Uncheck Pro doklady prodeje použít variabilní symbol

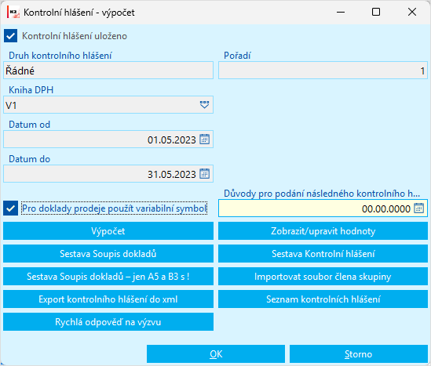pyautogui.click(x=11, y=208)
